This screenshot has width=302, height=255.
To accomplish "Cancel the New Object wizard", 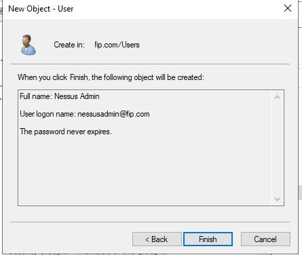I will [265, 239].
